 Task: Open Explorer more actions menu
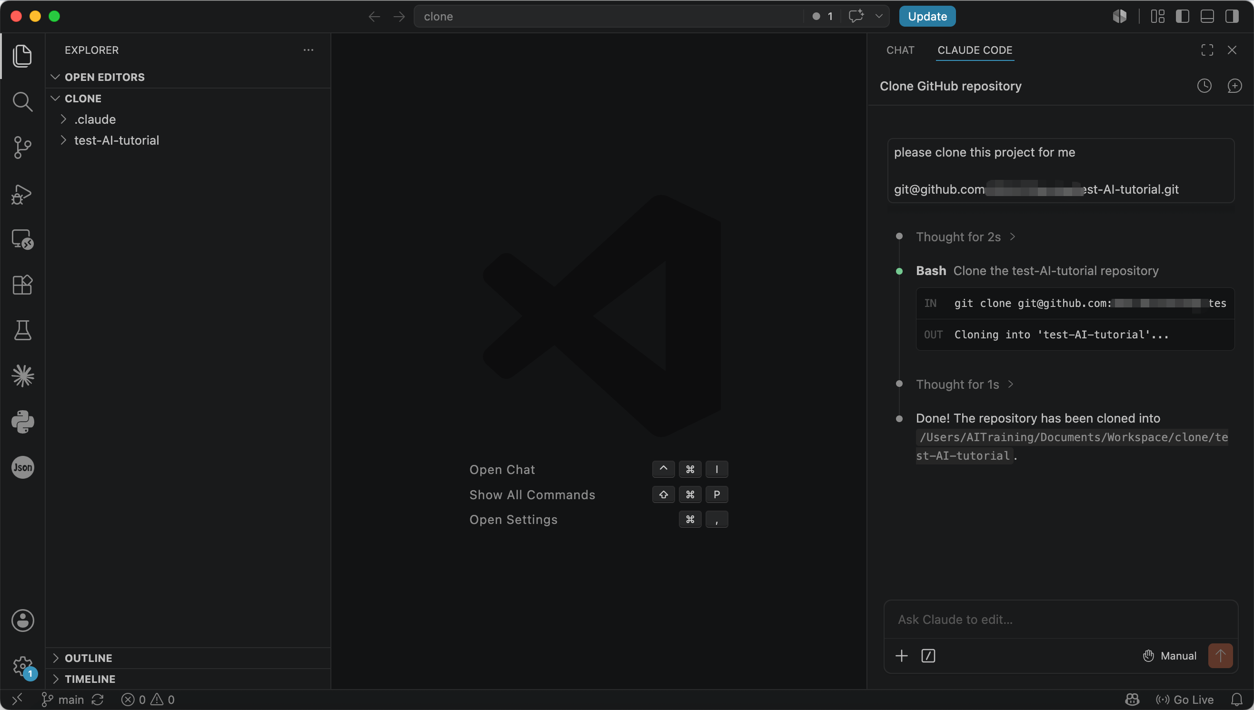point(308,50)
